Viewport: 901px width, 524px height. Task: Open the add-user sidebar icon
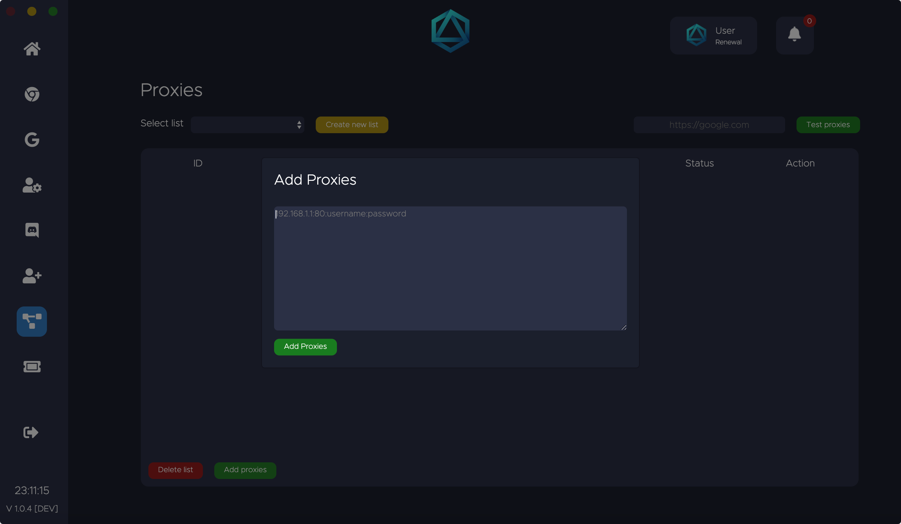pos(32,276)
